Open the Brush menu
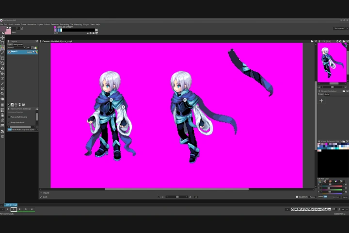The height and width of the screenshot is (233, 349). tap(11, 25)
